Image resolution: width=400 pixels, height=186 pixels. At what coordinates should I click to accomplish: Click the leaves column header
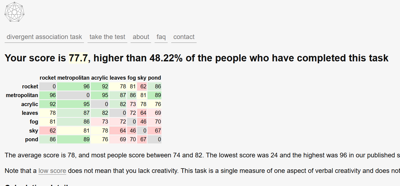click(x=118, y=78)
